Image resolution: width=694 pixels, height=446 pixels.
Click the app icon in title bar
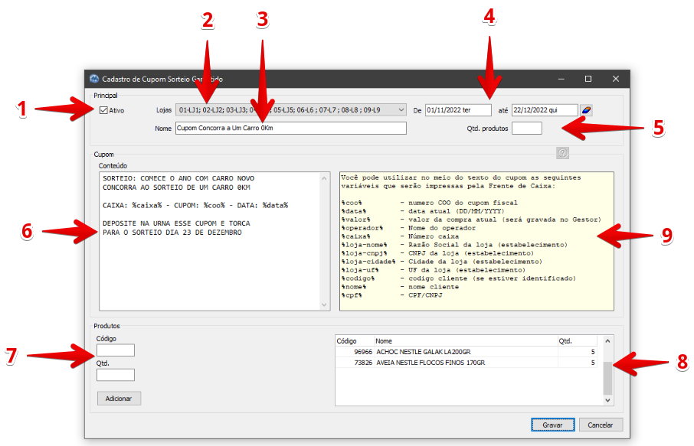93,79
